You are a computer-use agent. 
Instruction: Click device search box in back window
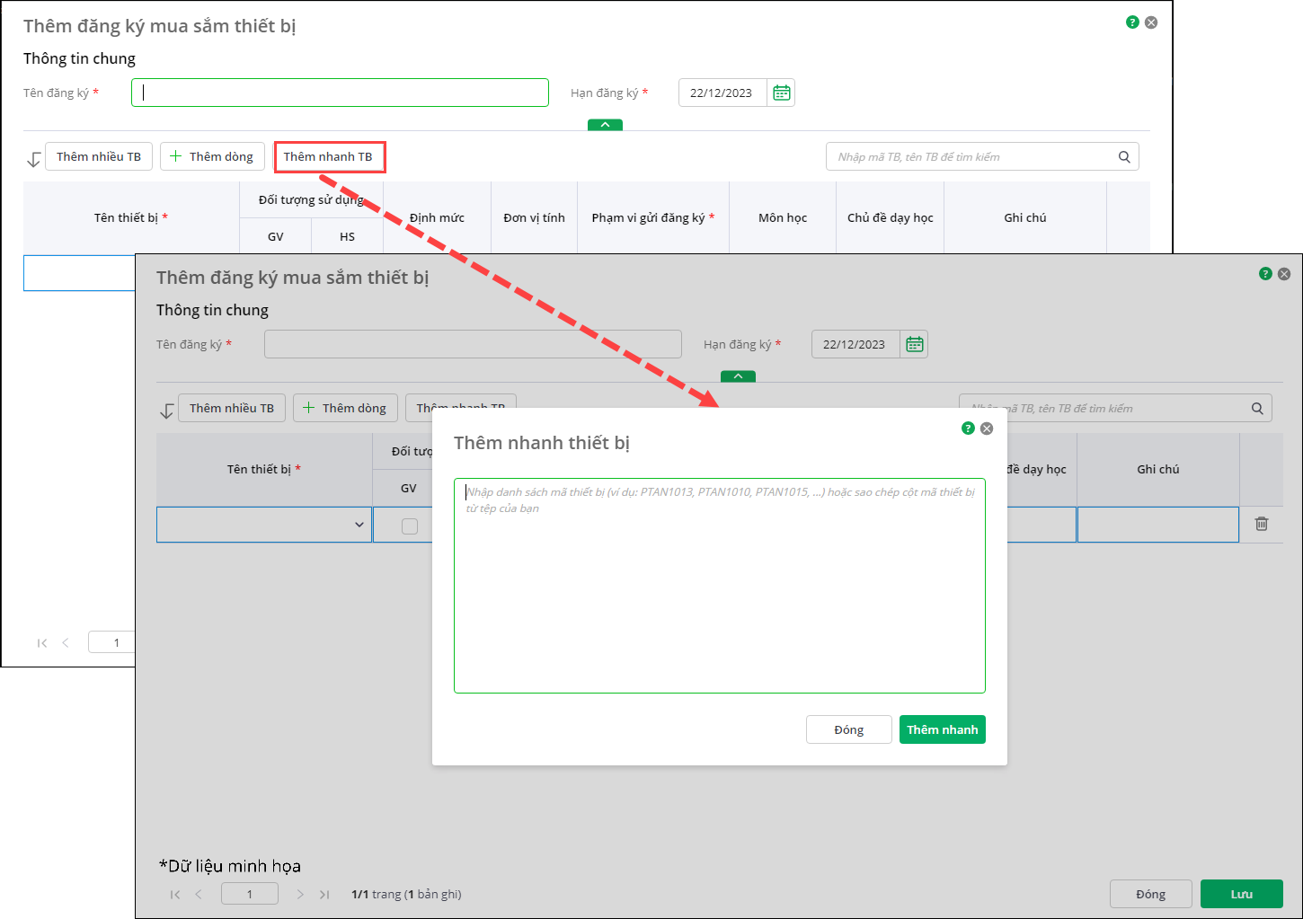click(982, 156)
